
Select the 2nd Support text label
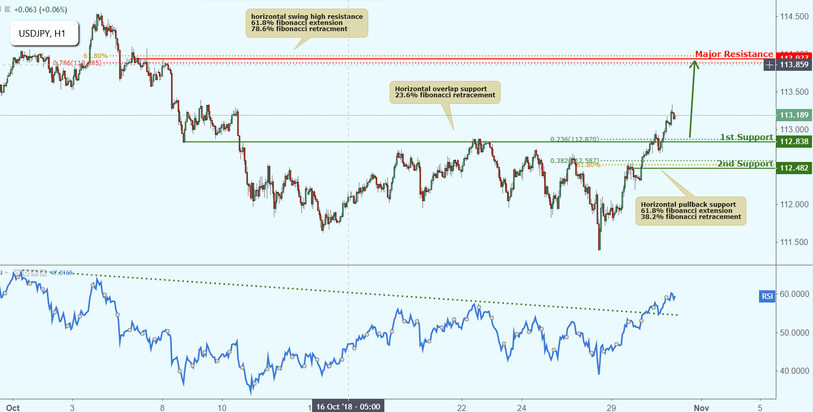click(745, 163)
